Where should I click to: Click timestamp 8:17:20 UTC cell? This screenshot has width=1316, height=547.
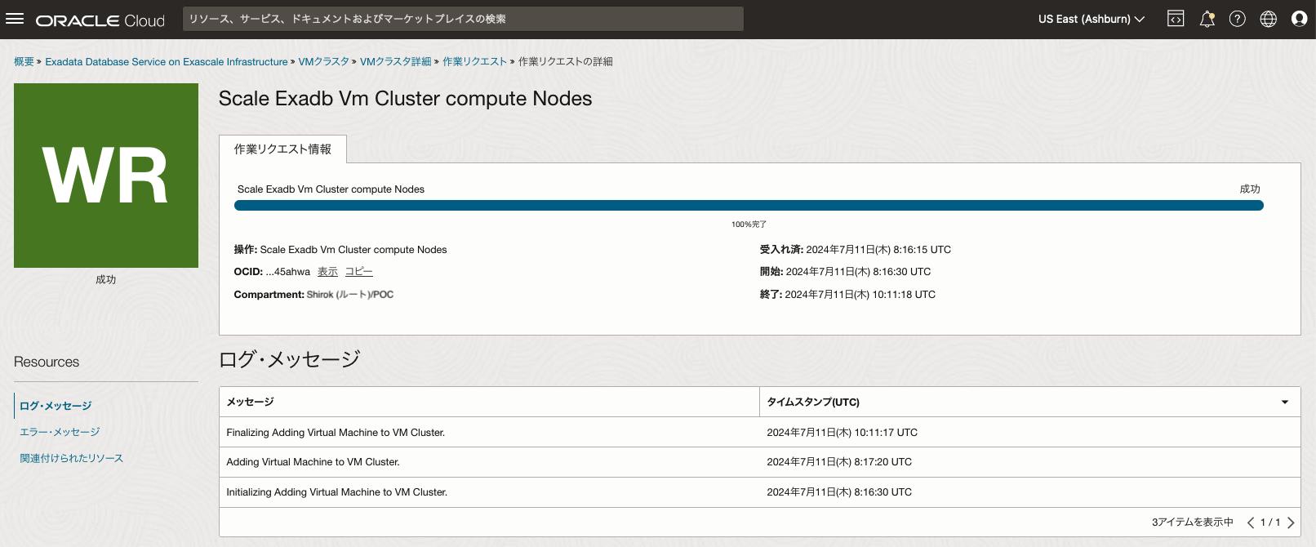click(839, 462)
